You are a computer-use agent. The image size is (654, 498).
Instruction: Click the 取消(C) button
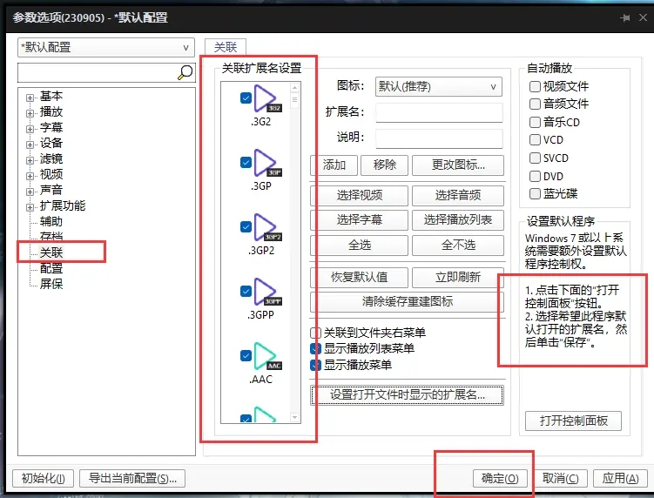pyautogui.click(x=560, y=478)
